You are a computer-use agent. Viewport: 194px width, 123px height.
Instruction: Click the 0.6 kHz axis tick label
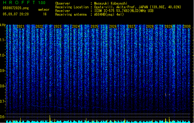tap(3, 117)
